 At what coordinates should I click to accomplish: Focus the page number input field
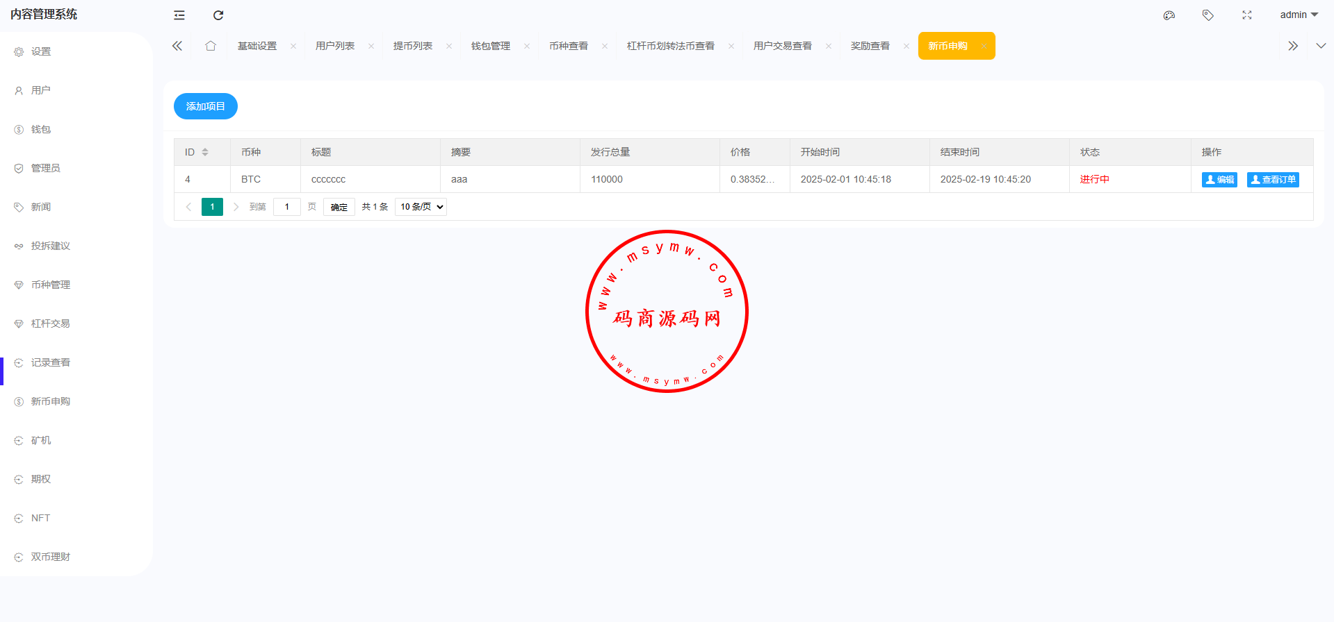click(x=287, y=207)
